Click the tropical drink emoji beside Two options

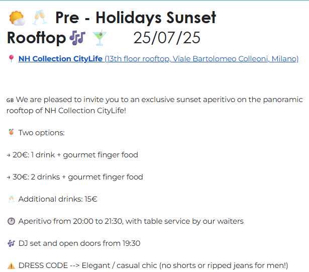tap(11, 132)
